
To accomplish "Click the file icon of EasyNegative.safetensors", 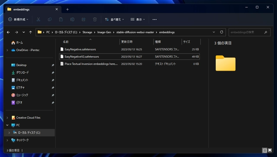I will coord(62,49).
